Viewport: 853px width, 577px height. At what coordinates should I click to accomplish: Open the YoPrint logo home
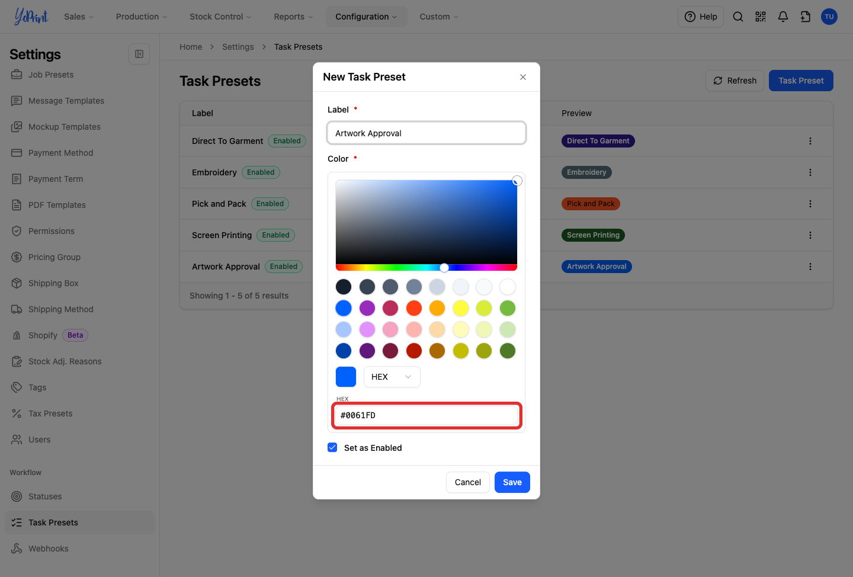pos(31,17)
